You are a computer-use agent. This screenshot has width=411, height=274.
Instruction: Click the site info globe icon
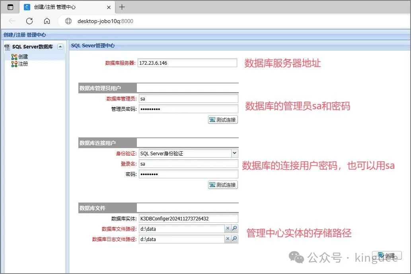click(x=68, y=21)
